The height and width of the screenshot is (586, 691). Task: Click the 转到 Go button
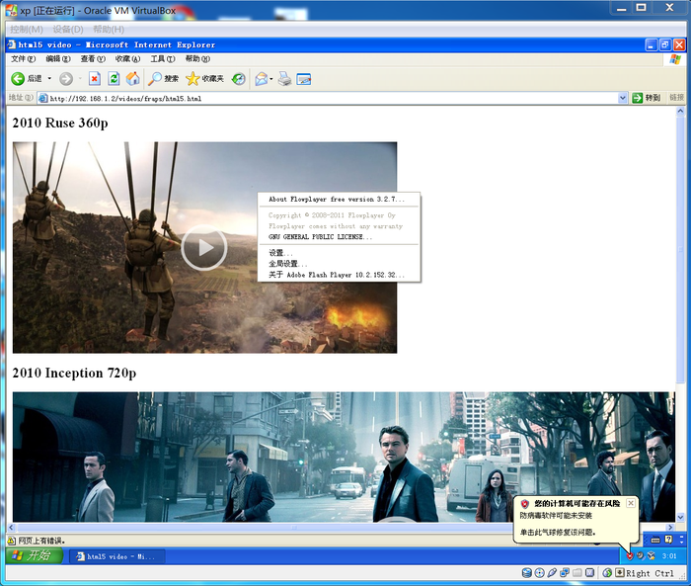pos(646,98)
